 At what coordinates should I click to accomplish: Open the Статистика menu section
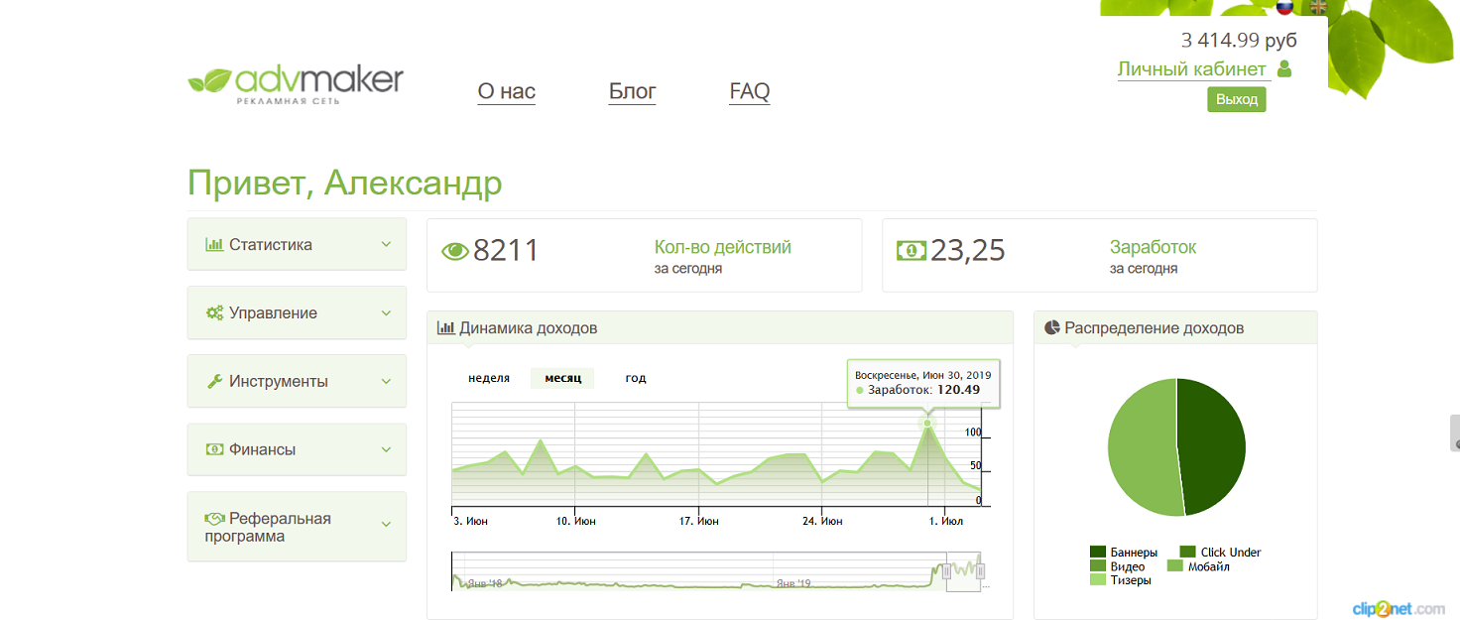(297, 244)
